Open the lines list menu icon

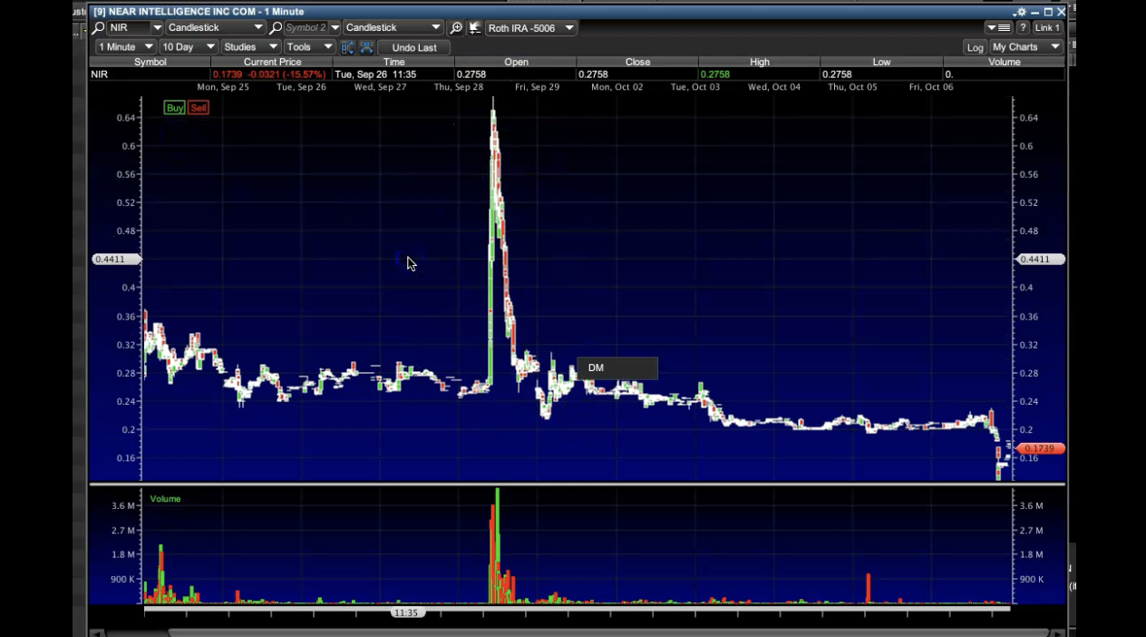(998, 28)
